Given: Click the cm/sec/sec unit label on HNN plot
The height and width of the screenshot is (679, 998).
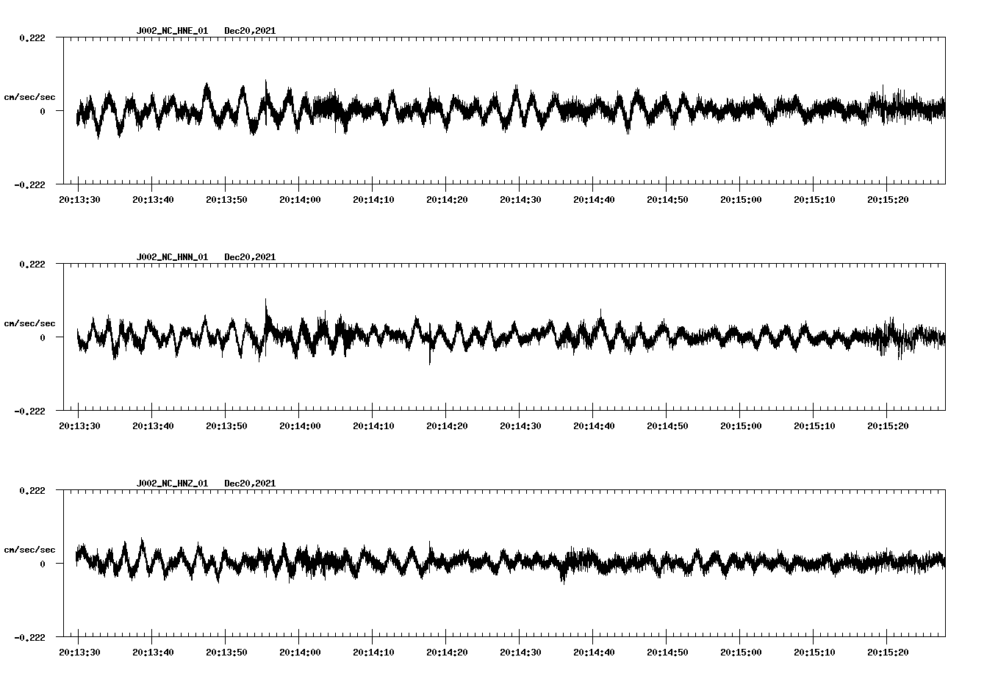Looking at the screenshot, I should pyautogui.click(x=29, y=323).
